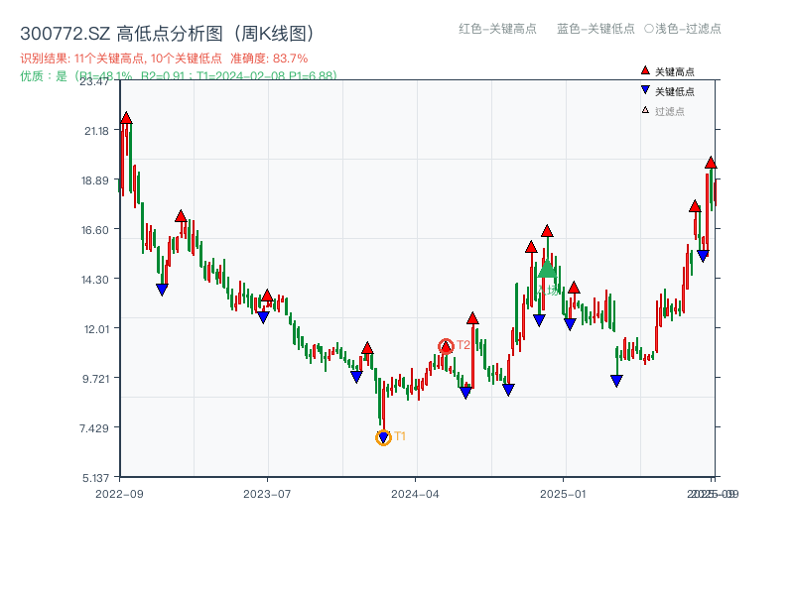
Task: Click the blue low triangle just below T2 peak
Action: [x=464, y=393]
